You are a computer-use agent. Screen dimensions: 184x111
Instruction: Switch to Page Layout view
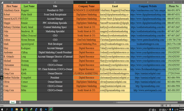[x=166, y=106]
